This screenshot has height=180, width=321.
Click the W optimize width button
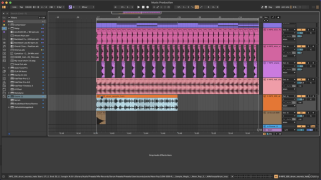(x=280, y=134)
